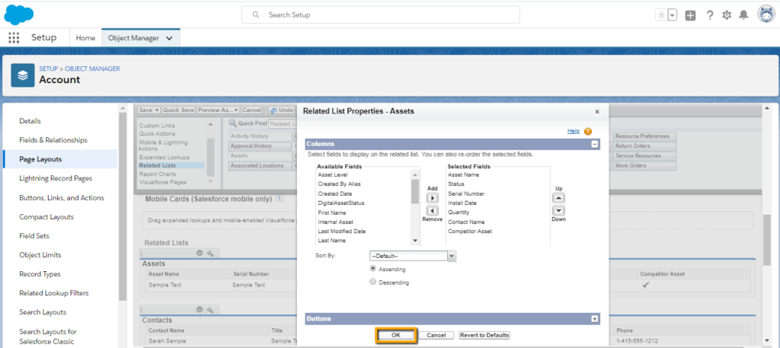Open the notifications bell
Screen dimensions: 780x348
coord(743,15)
